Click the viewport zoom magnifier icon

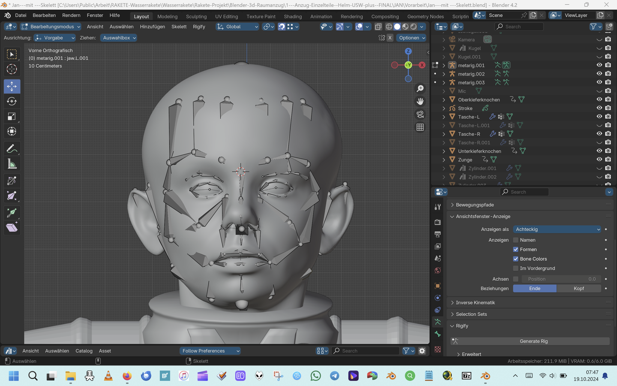pyautogui.click(x=420, y=88)
